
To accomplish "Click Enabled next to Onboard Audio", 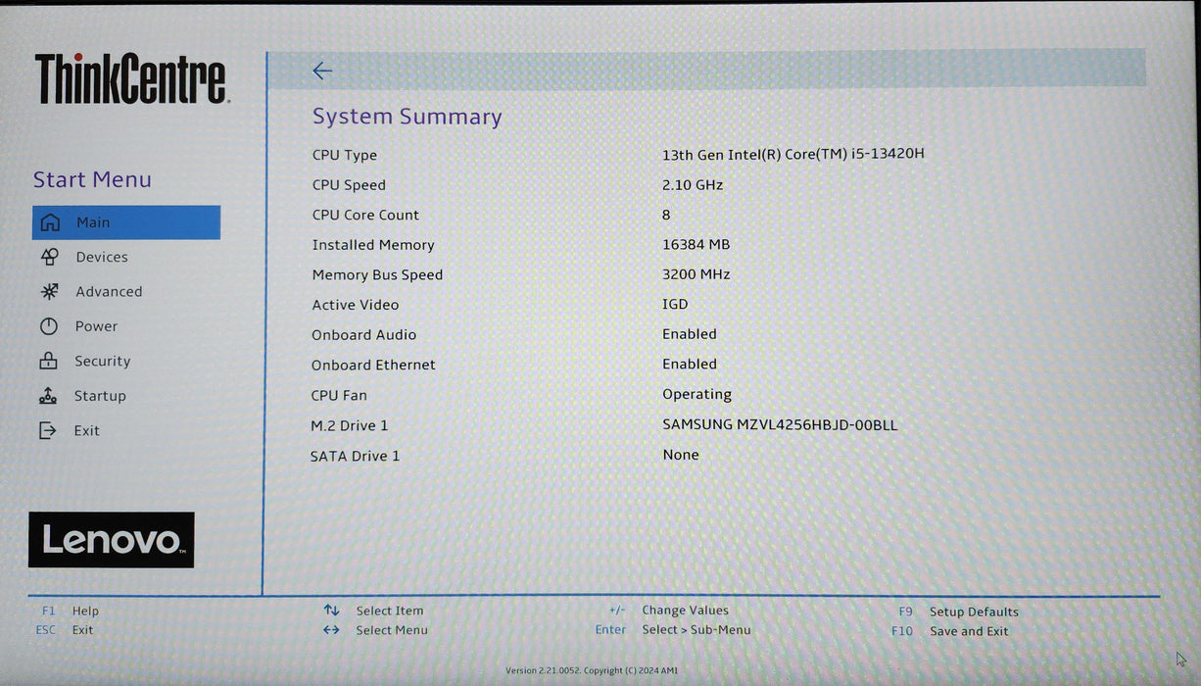I will pyautogui.click(x=689, y=334).
